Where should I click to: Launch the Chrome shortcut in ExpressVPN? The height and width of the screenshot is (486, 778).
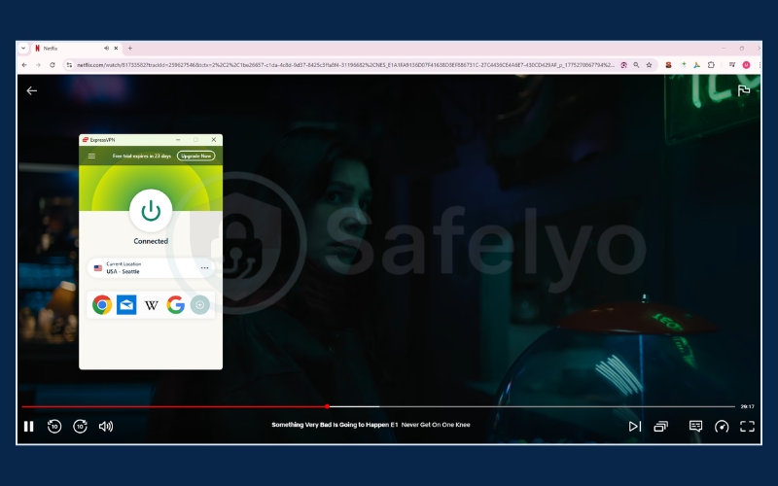tap(102, 304)
